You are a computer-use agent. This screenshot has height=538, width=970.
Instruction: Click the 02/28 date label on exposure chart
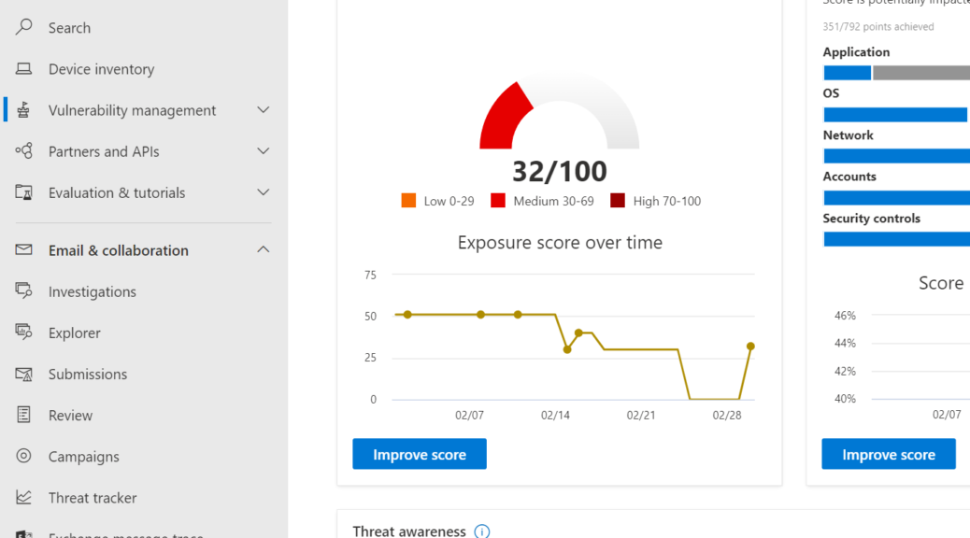tap(727, 415)
